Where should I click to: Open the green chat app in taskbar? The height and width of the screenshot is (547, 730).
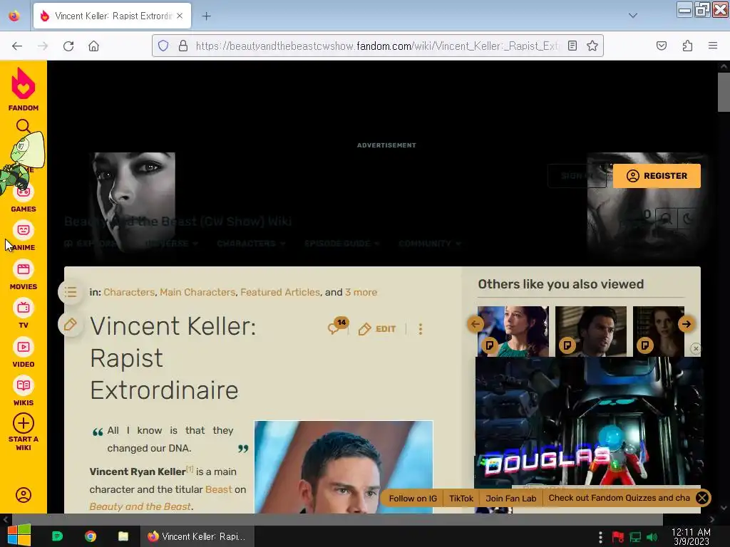[57, 536]
